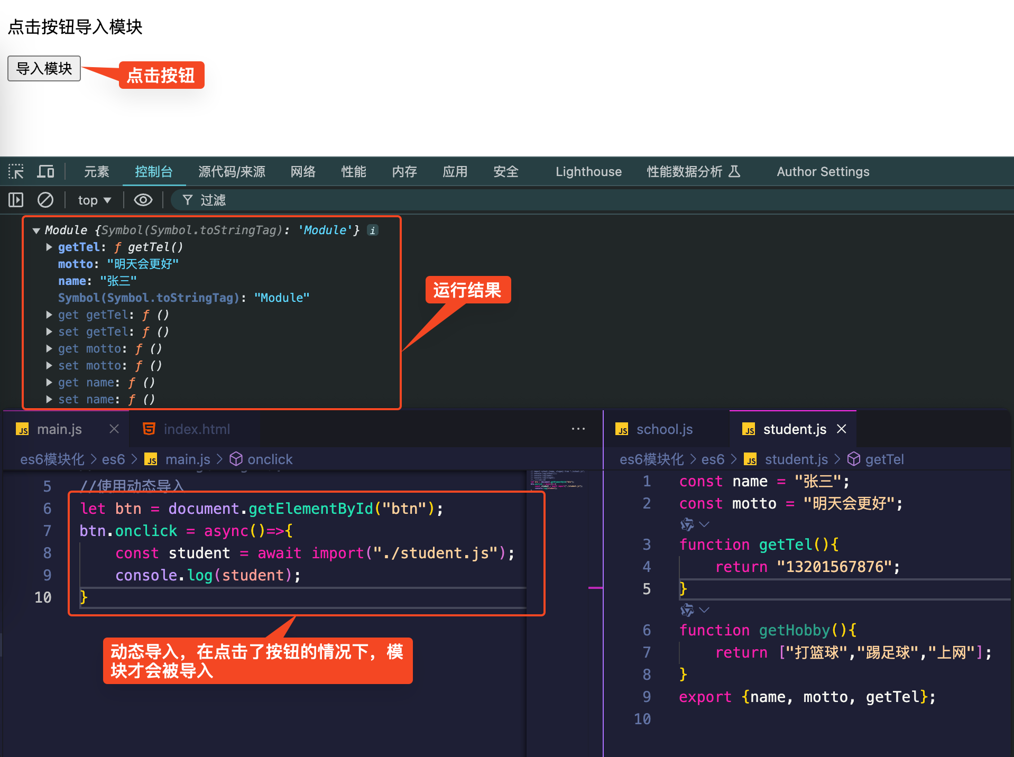The height and width of the screenshot is (757, 1014).
Task: Expand the get motto accessor
Action: (49, 348)
